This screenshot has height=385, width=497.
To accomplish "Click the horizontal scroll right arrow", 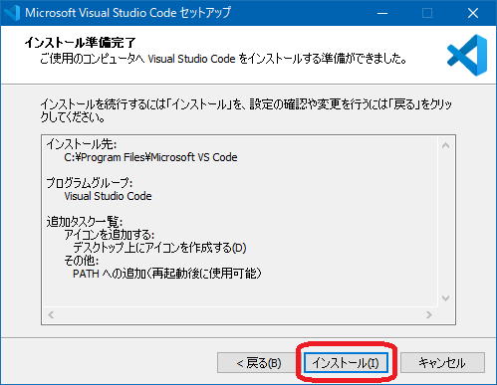I will [429, 314].
